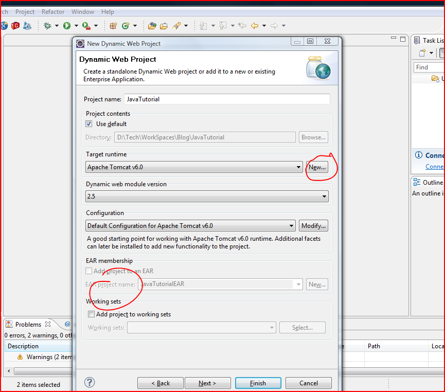Click the Description column header
Image resolution: width=445 pixels, height=392 pixels.
[39, 346]
